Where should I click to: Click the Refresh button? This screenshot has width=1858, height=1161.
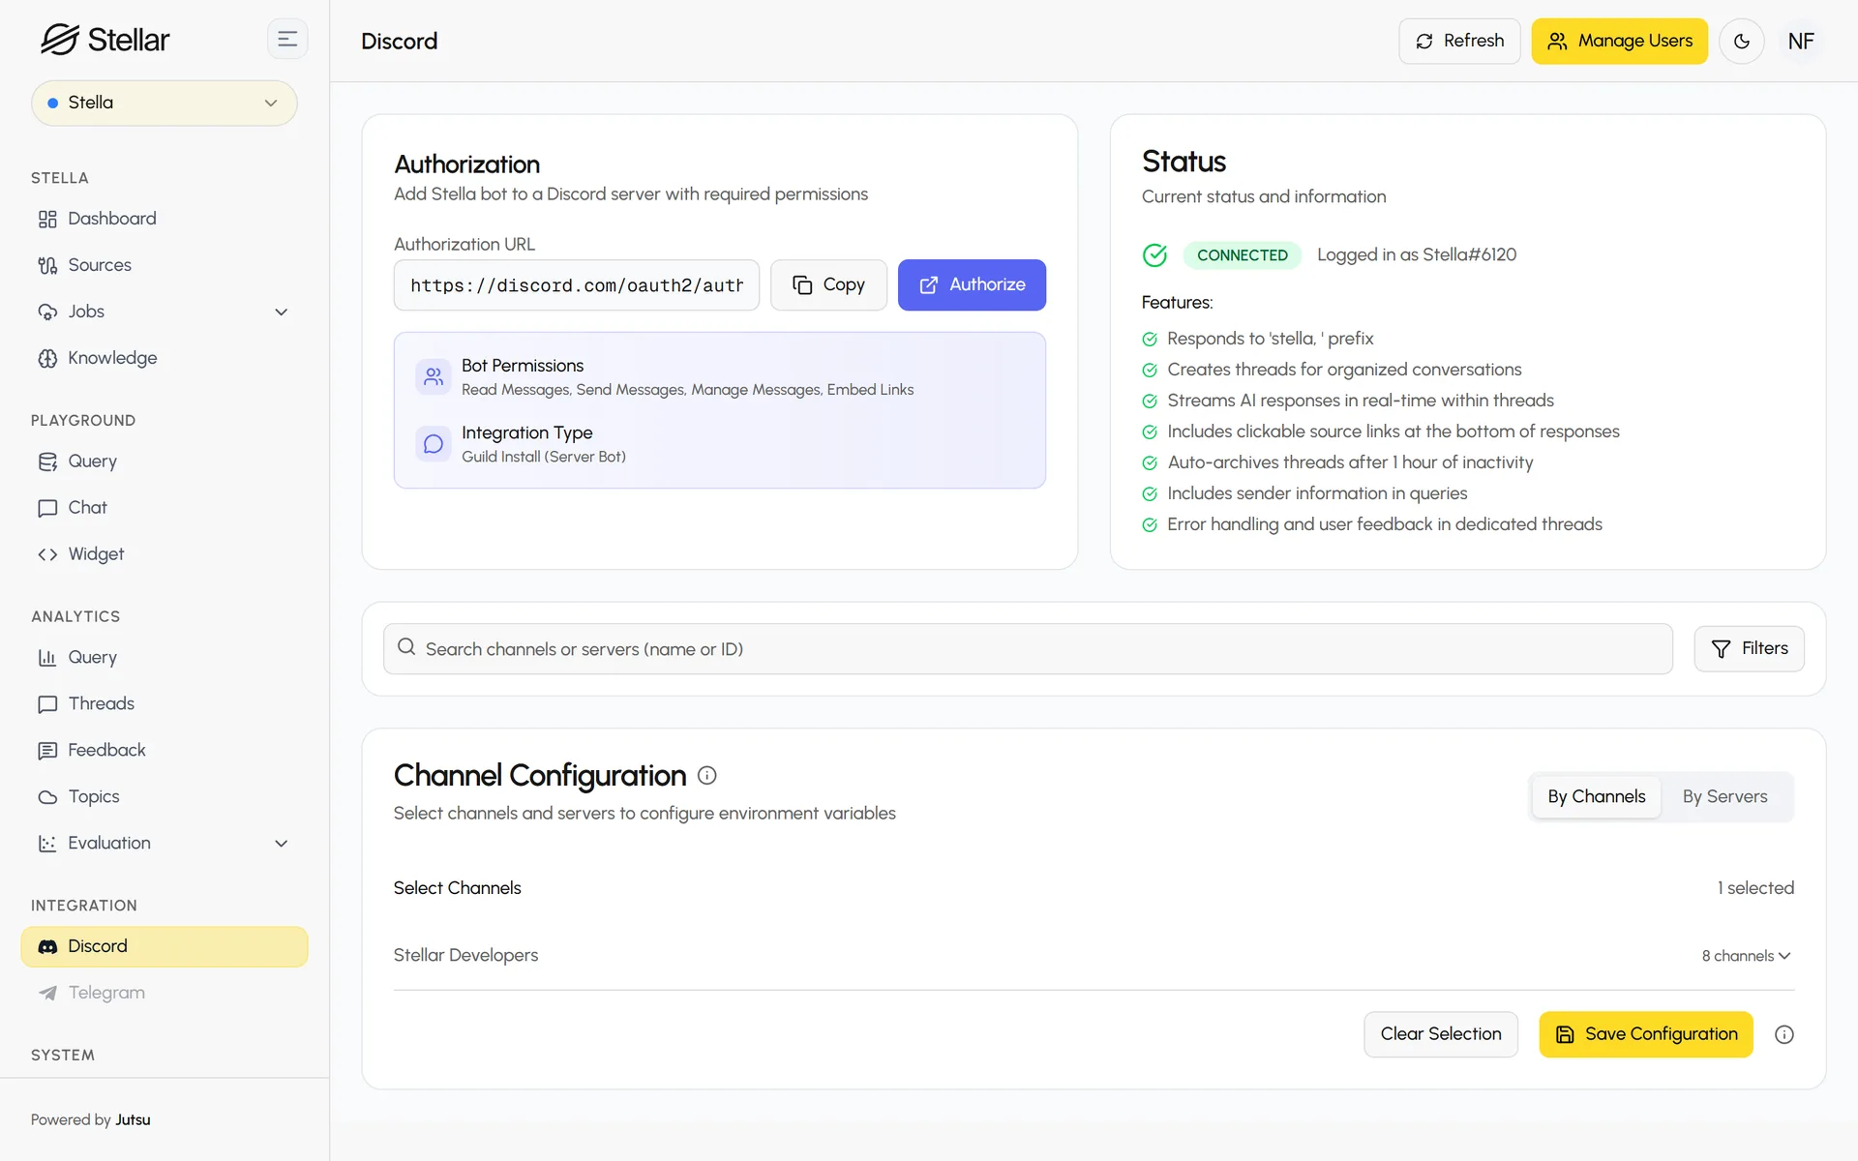[1459, 42]
